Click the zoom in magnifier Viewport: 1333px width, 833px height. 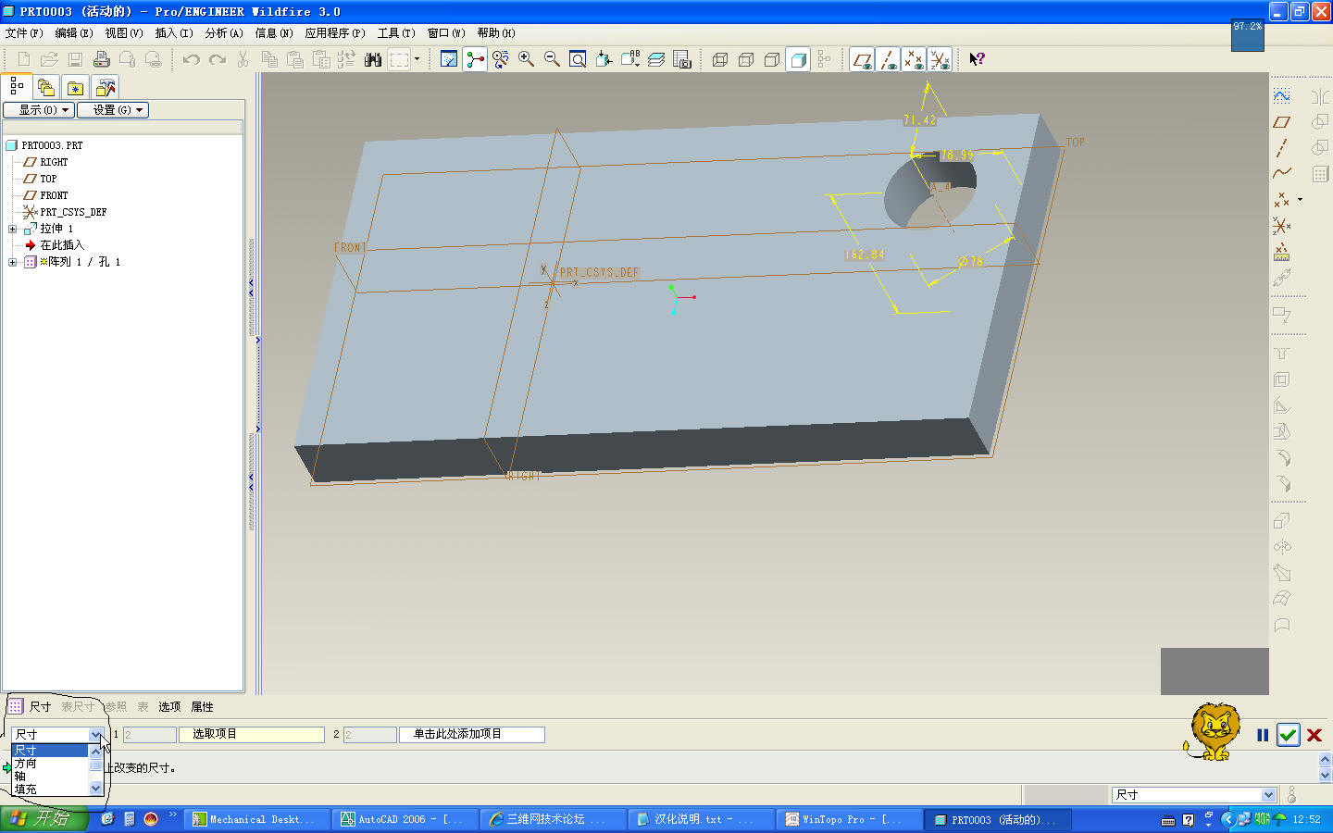pyautogui.click(x=527, y=59)
